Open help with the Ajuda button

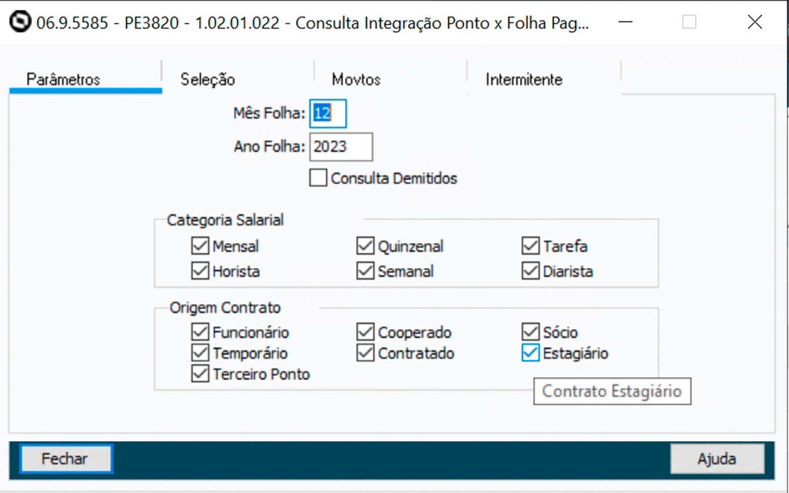716,459
